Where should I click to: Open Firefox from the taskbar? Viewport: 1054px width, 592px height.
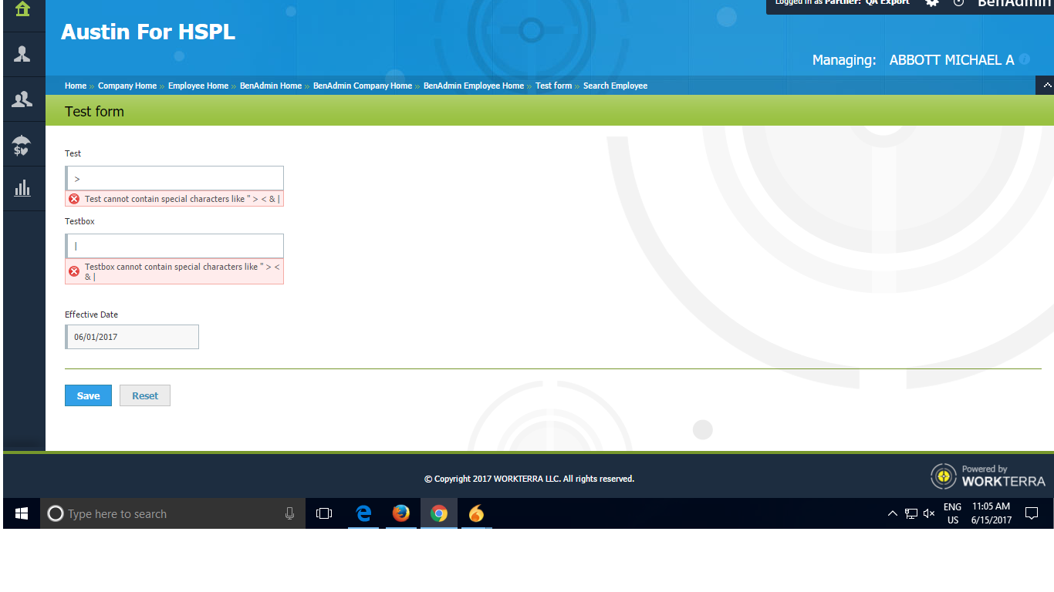[401, 513]
